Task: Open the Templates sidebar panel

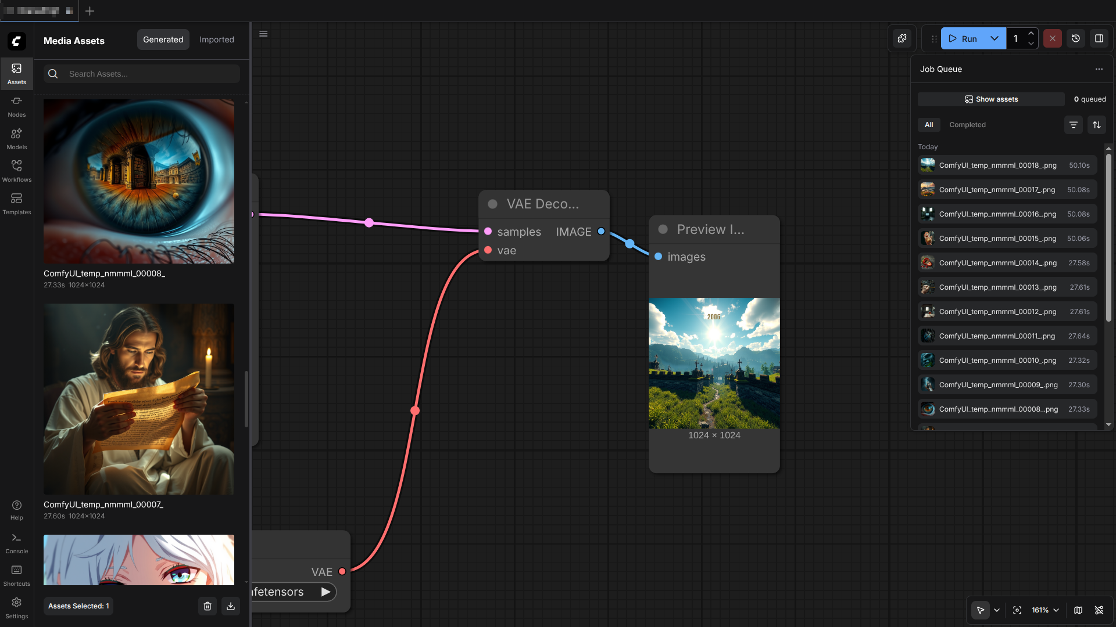Action: [x=16, y=204]
